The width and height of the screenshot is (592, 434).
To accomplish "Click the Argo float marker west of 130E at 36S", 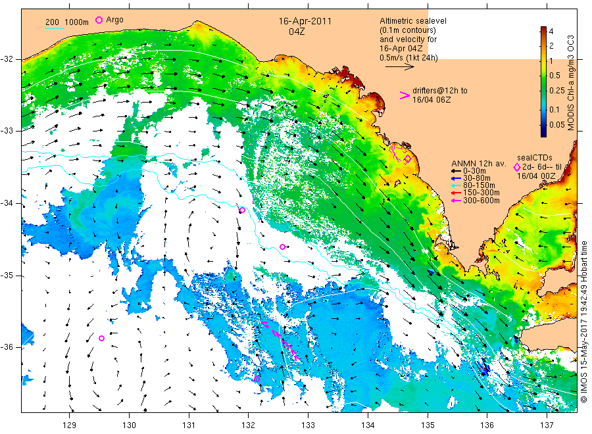I will pyautogui.click(x=101, y=338).
